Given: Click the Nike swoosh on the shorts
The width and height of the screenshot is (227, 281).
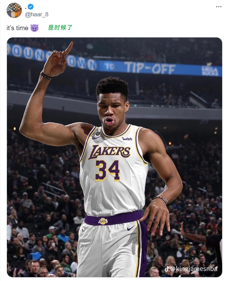Looking at the screenshot, I should coord(131,228).
